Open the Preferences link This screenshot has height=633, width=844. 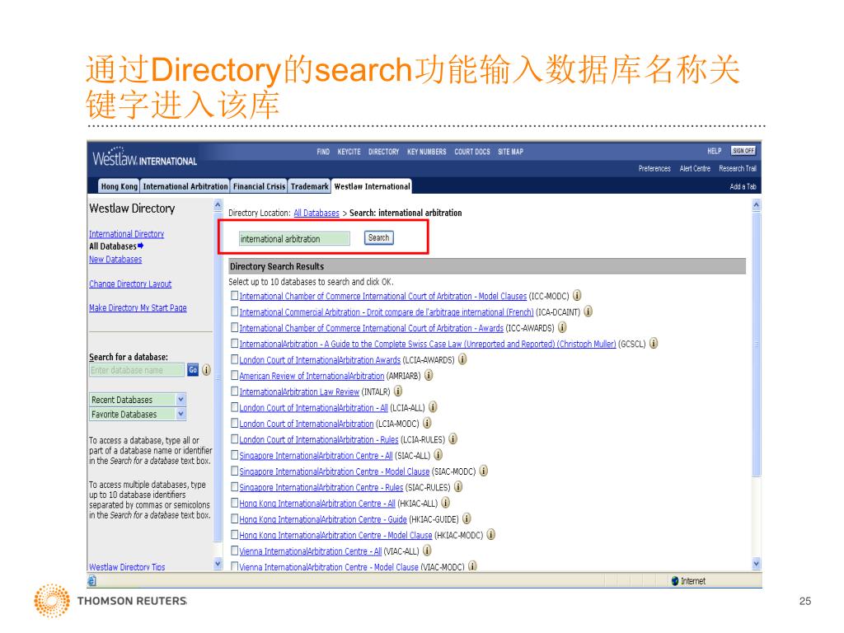pos(654,168)
